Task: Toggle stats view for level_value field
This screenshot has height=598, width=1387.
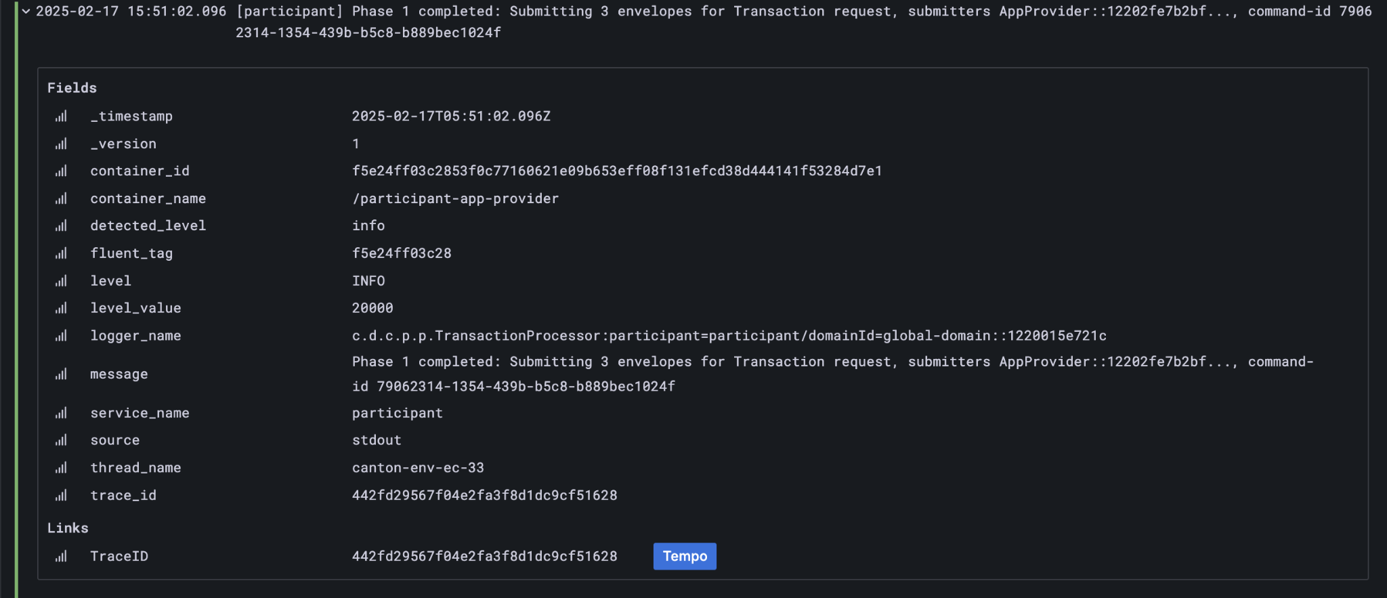Action: pyautogui.click(x=61, y=307)
